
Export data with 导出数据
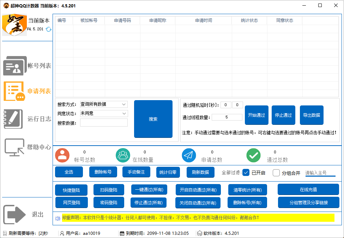[x=312, y=115]
